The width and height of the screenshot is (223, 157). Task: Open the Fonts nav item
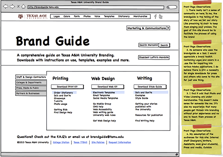(x=77, y=17)
